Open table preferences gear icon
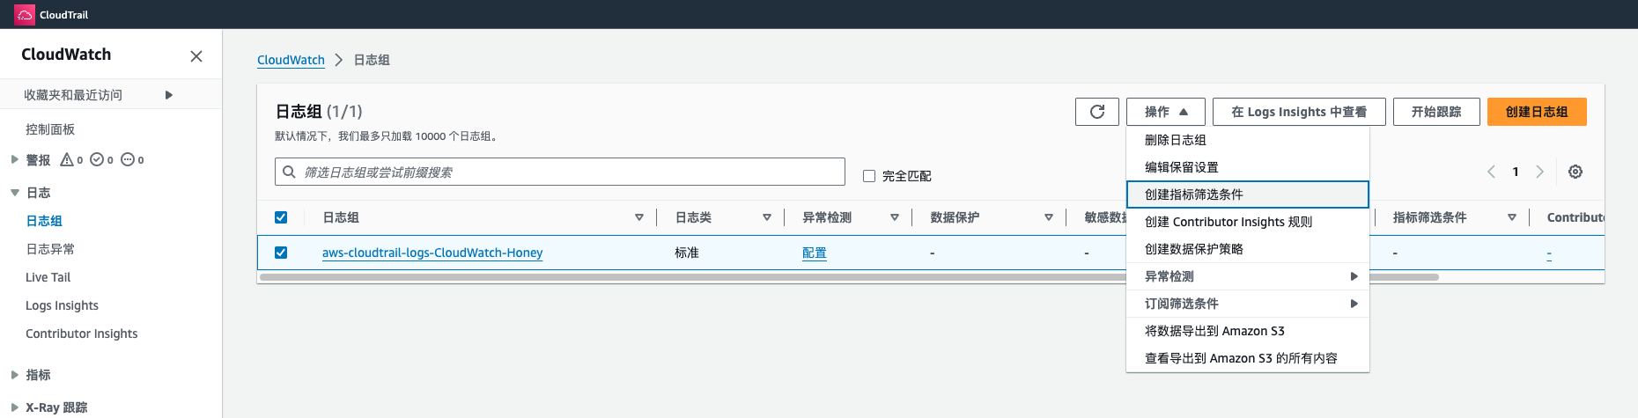 click(1575, 172)
